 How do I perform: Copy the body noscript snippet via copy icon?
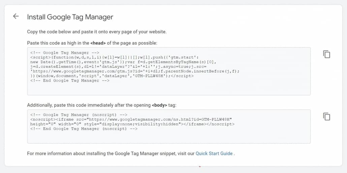[x=326, y=116]
